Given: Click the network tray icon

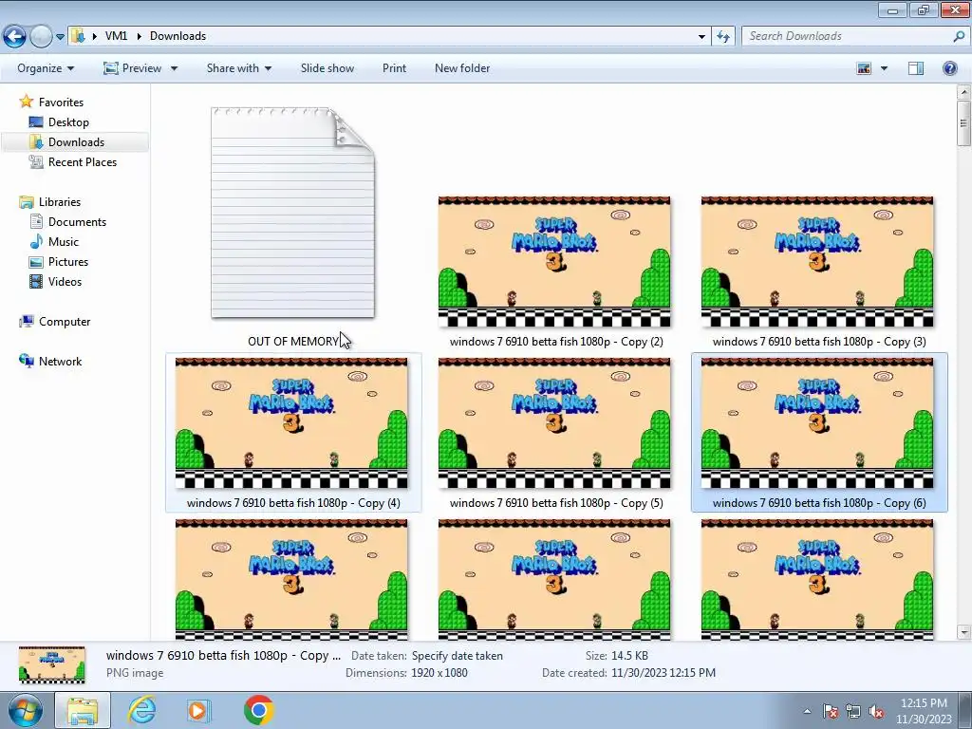Looking at the screenshot, I should (x=853, y=711).
